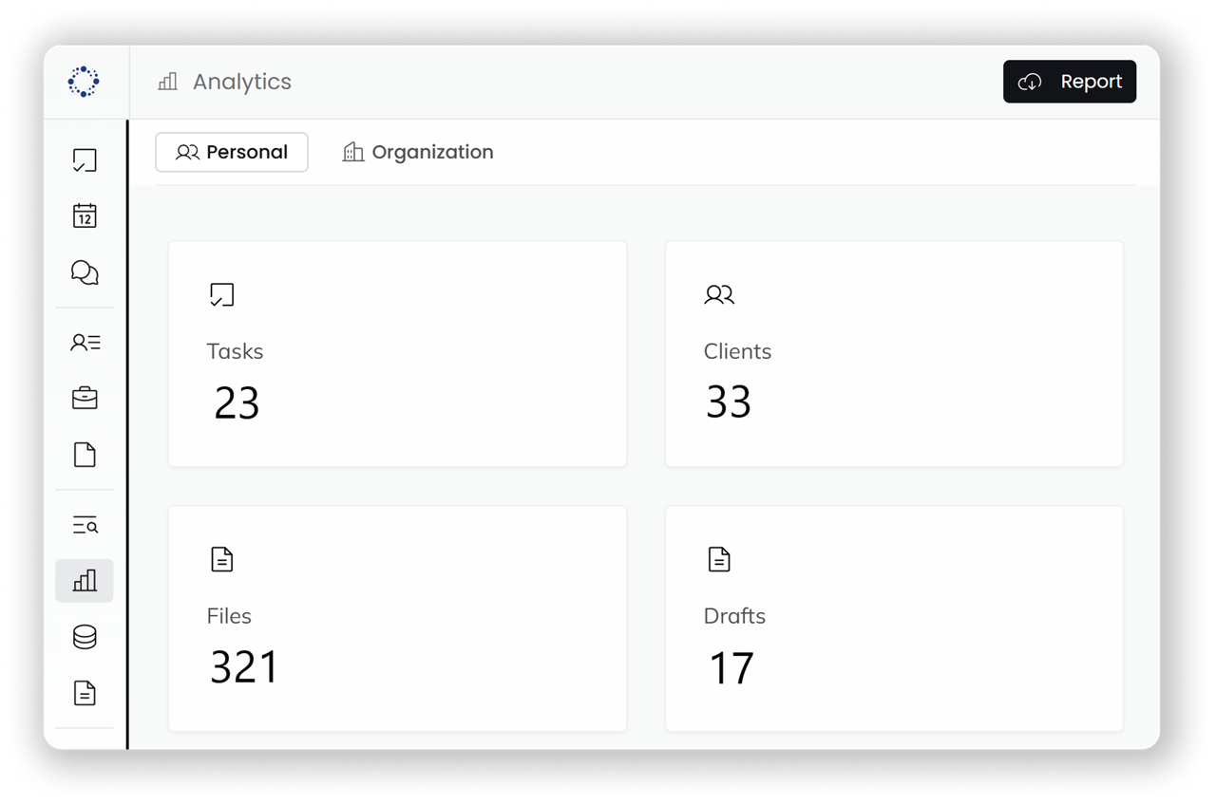Open the Files stat card
The height and width of the screenshot is (804, 1216).
[x=397, y=618]
